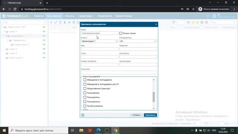The height and width of the screenshot is (134, 238).
Task: Open the info icon in the dialog footer
Action: click(83, 115)
